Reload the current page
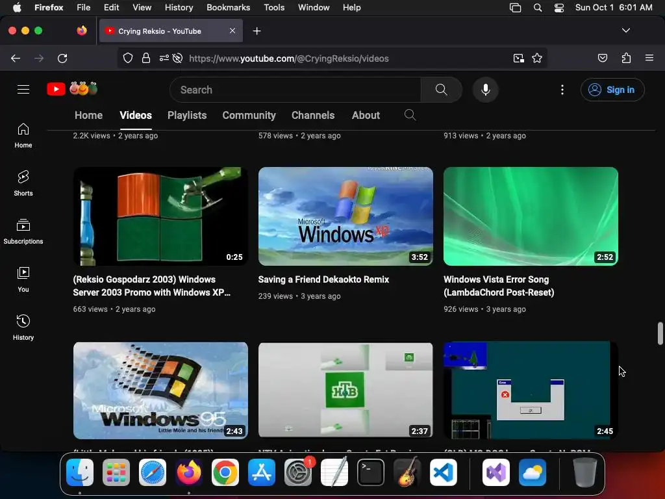Screen dimensions: 665x499 62,58
